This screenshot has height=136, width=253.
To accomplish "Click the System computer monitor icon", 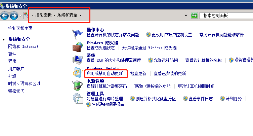I will coord(78,60).
